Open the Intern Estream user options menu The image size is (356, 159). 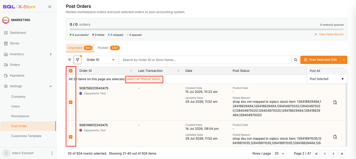(52, 153)
